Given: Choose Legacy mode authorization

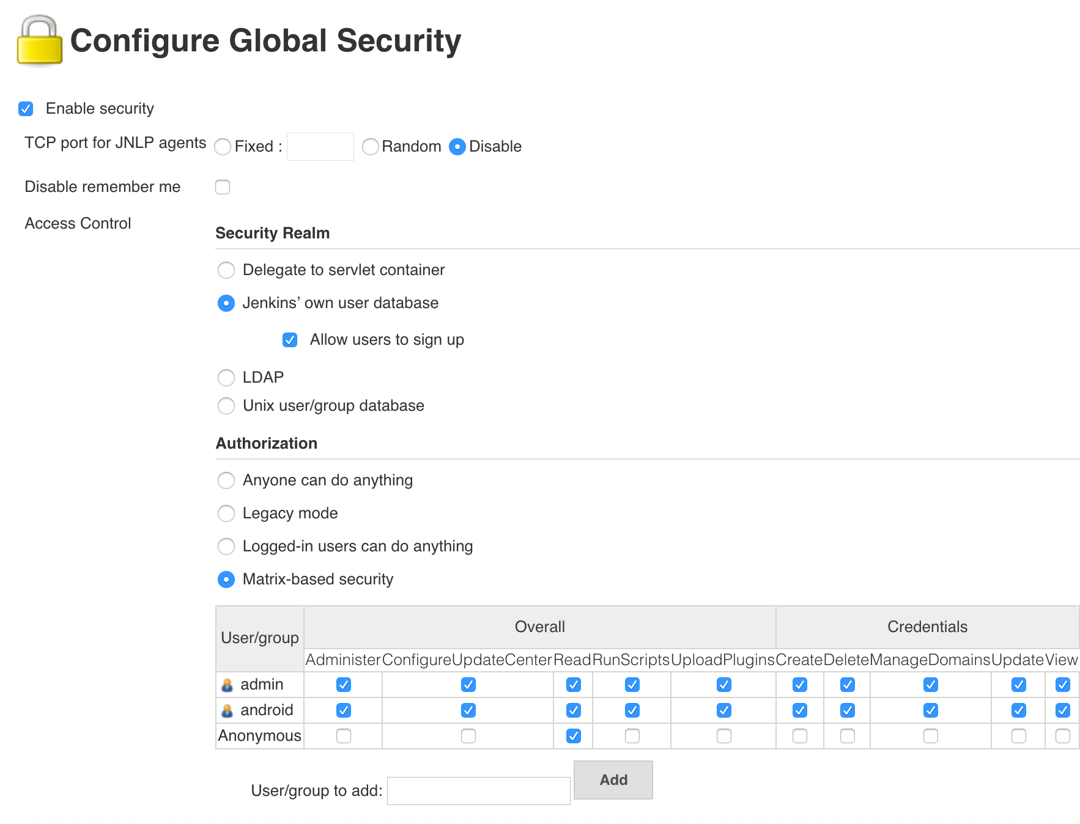Looking at the screenshot, I should 226,513.
